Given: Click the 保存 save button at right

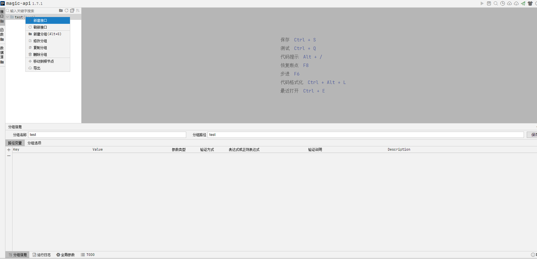Looking at the screenshot, I should pyautogui.click(x=532, y=135).
